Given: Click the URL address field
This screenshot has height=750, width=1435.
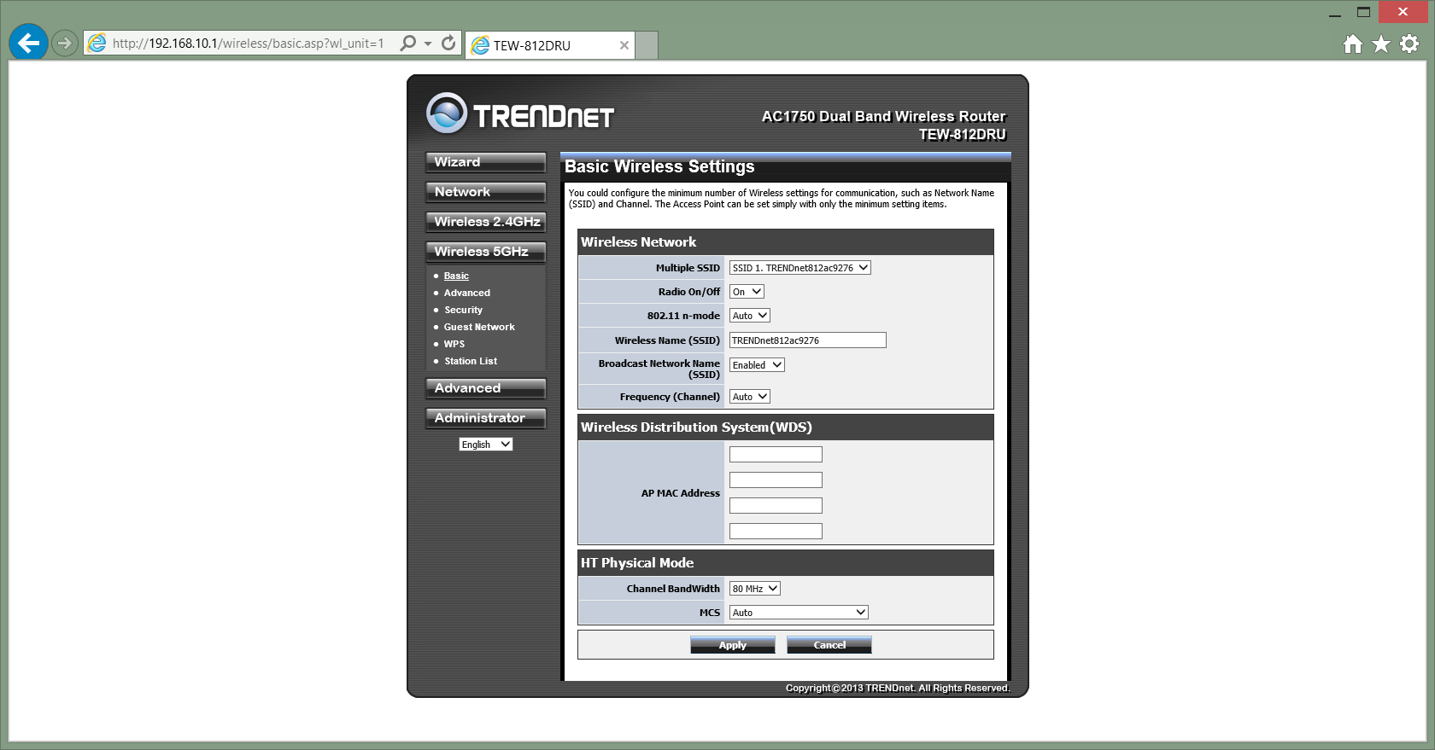Looking at the screenshot, I should pos(249,44).
